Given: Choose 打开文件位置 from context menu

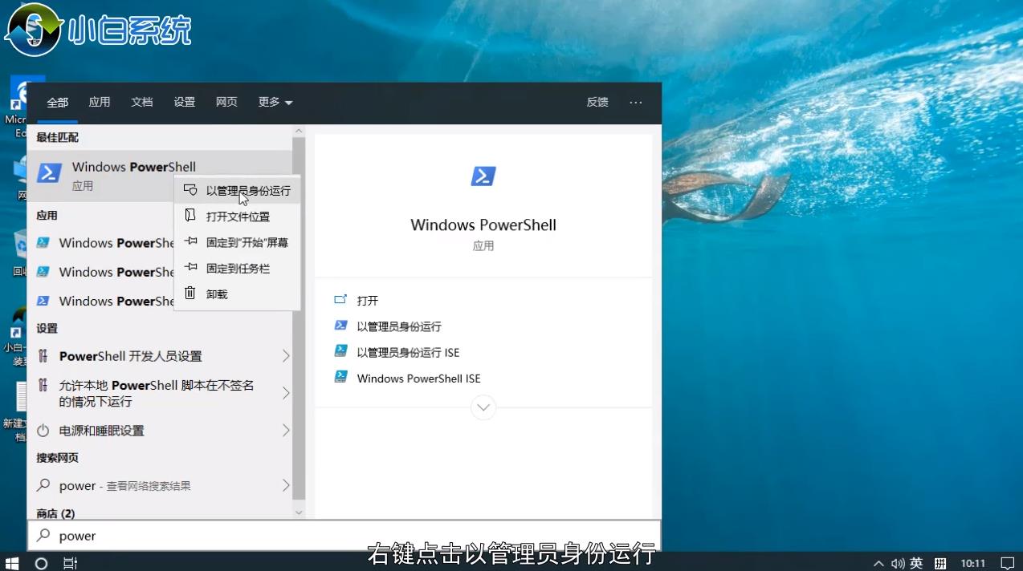Looking at the screenshot, I should click(x=237, y=217).
